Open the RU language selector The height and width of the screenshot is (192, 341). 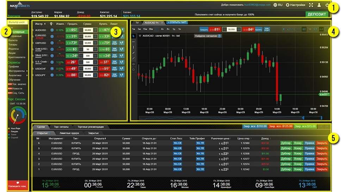(278, 5)
